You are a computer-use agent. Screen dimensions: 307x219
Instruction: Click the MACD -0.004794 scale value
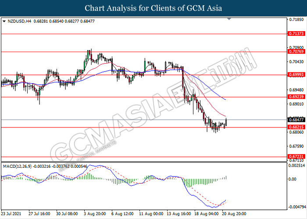point(297,207)
